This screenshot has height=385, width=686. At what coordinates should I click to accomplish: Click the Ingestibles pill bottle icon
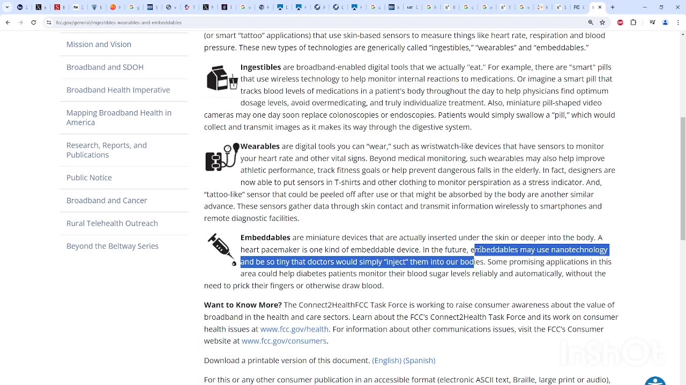point(222,78)
